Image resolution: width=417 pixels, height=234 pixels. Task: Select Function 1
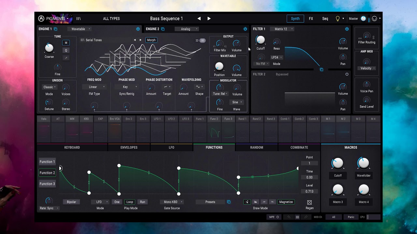pyautogui.click(x=47, y=162)
